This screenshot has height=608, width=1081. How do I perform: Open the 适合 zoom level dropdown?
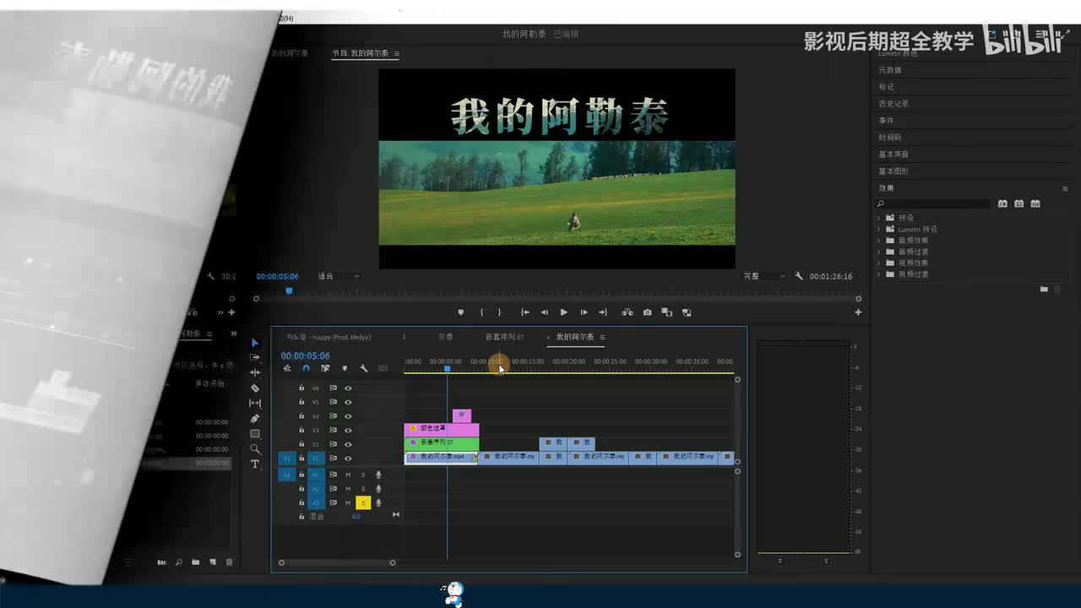[x=339, y=276]
